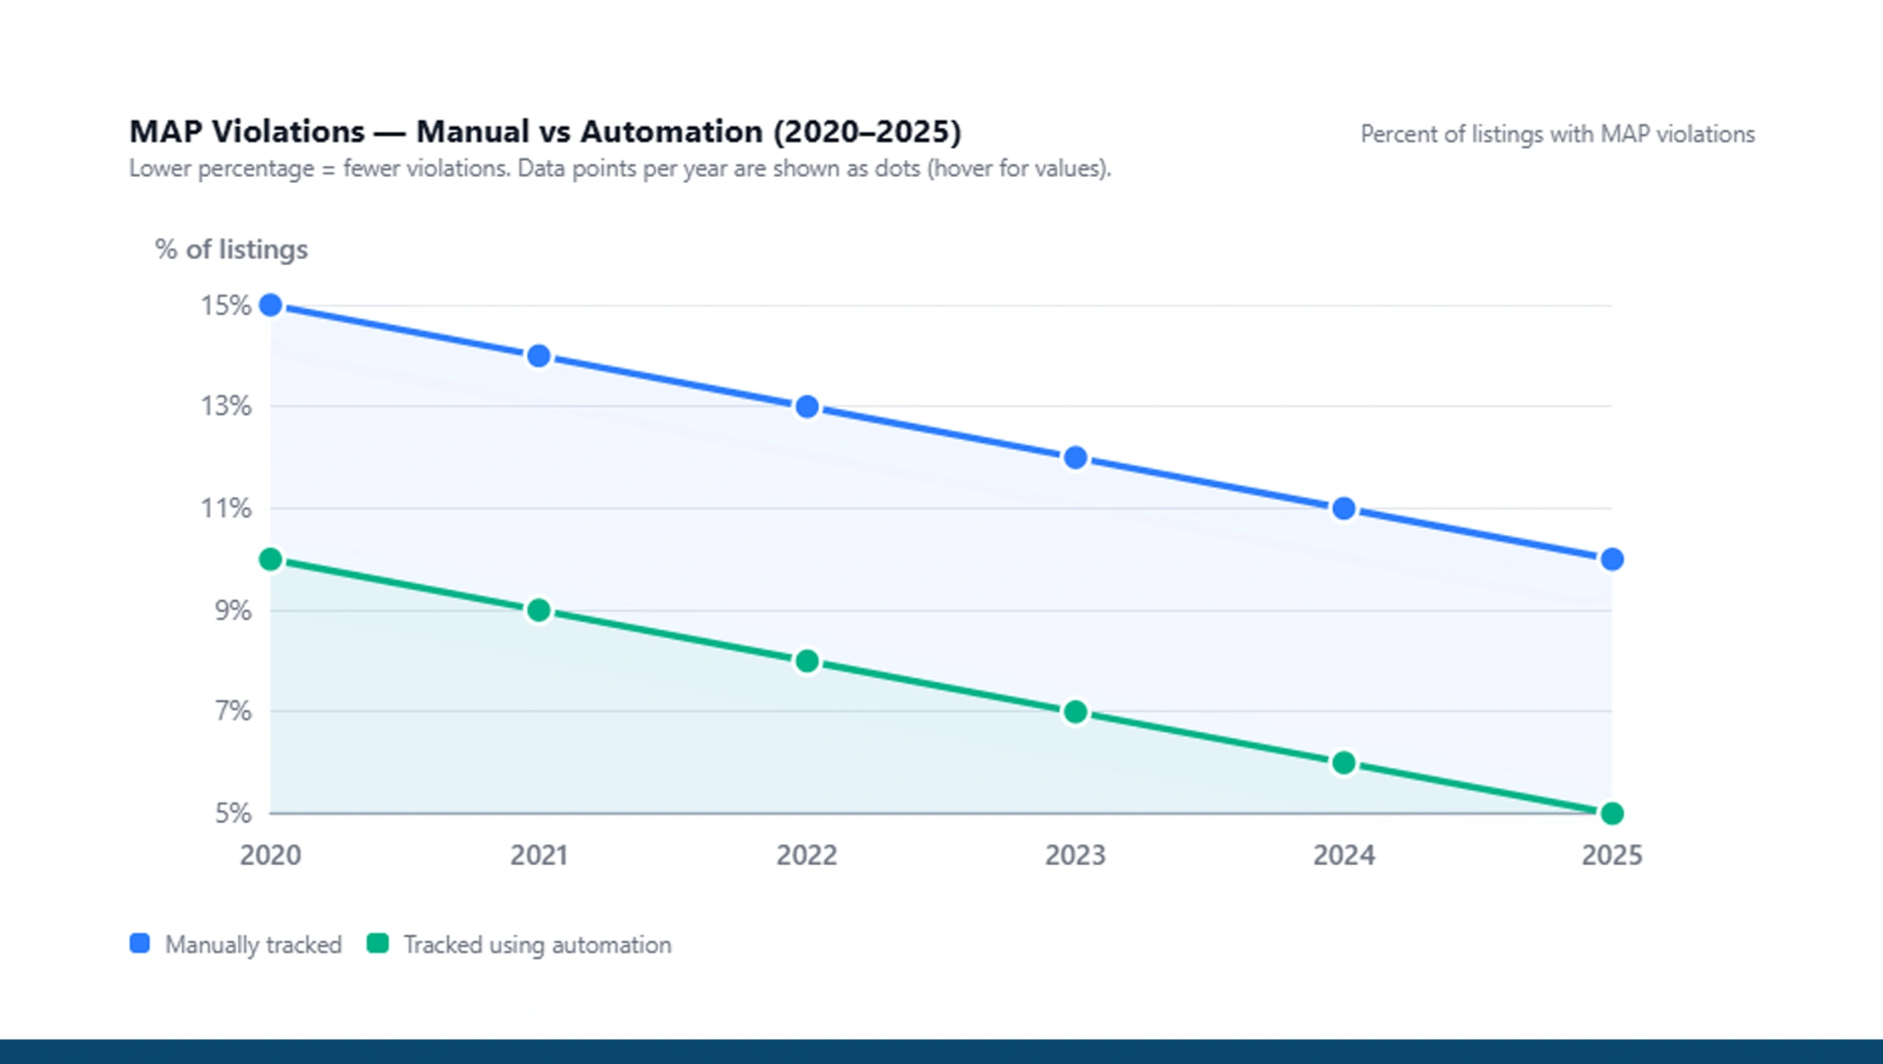The image size is (1883, 1064).
Task: Click the Percent of listings caption text
Action: 1557,135
